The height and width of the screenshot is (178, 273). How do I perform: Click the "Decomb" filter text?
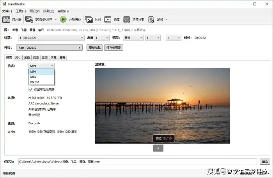(34, 123)
